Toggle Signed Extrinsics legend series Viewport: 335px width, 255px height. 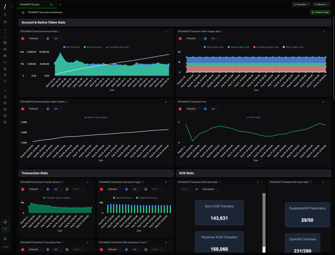pos(123,198)
